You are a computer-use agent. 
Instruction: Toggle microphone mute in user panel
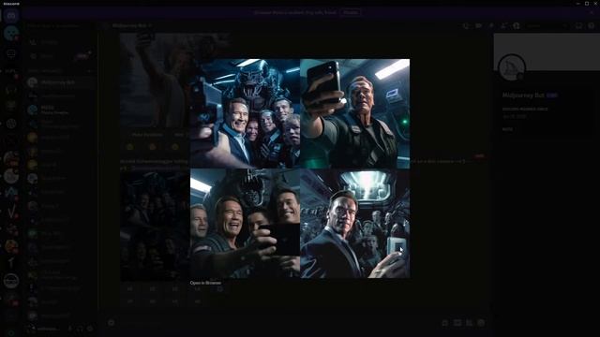70,329
